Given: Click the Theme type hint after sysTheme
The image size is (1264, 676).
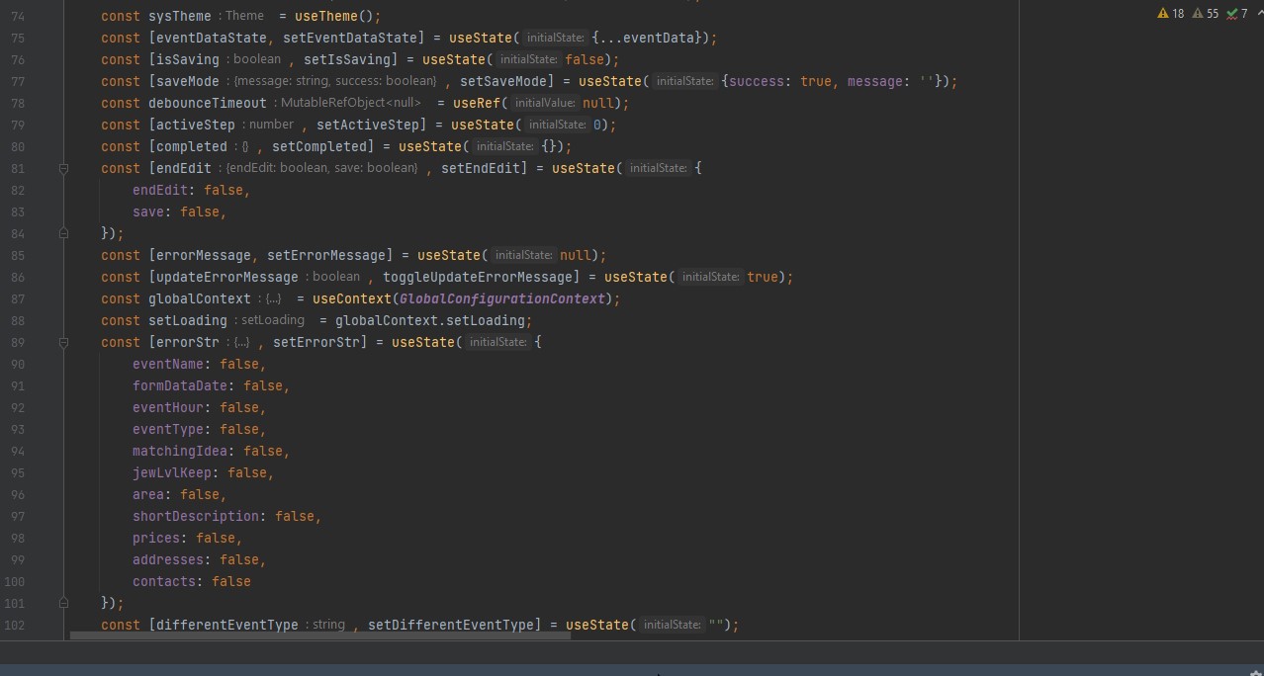Looking at the screenshot, I should coord(244,16).
